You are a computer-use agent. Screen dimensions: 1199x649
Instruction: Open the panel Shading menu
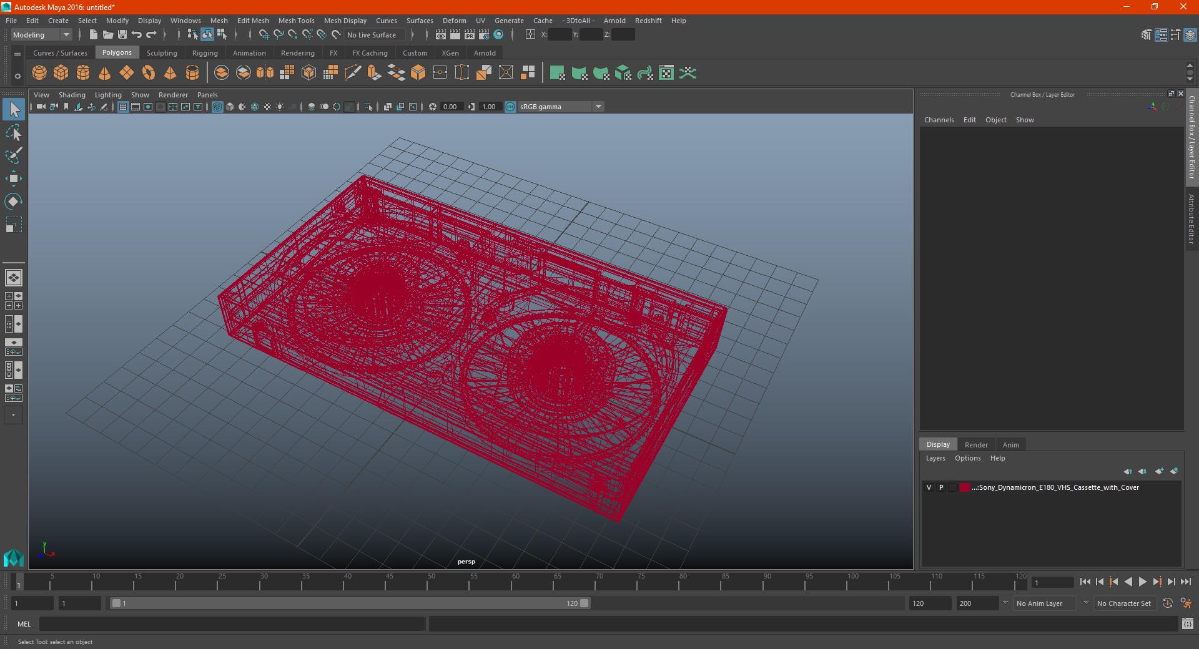pyautogui.click(x=72, y=95)
